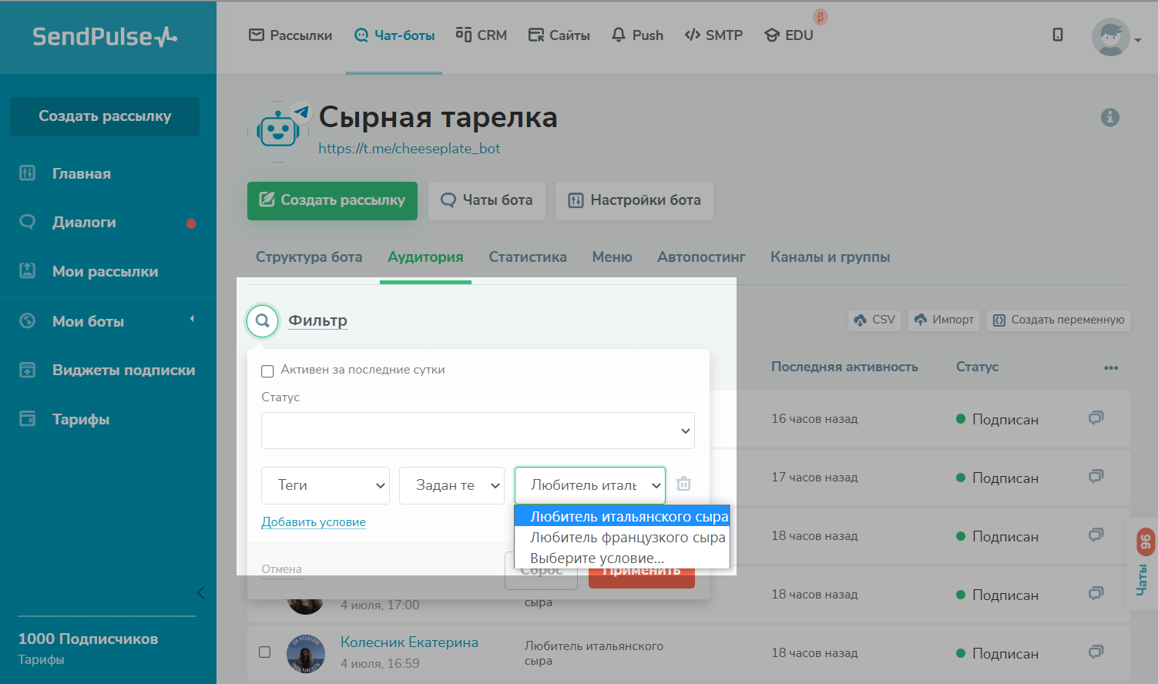Click the Фильтр label link
This screenshot has width=1158, height=684.
point(317,320)
